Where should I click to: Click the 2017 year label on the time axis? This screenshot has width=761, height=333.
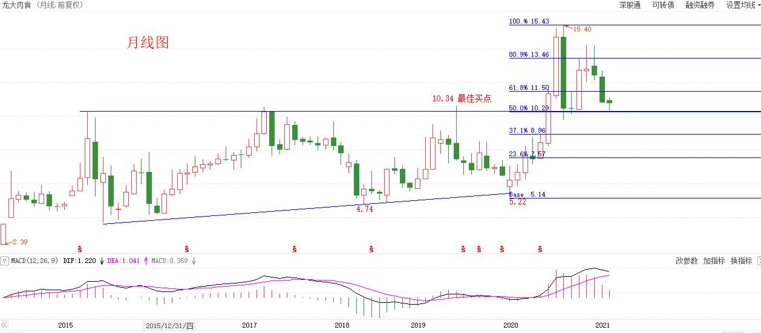(x=250, y=325)
